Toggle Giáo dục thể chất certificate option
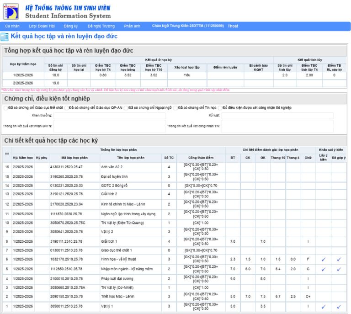The width and height of the screenshot is (351, 314). [x=5, y=108]
